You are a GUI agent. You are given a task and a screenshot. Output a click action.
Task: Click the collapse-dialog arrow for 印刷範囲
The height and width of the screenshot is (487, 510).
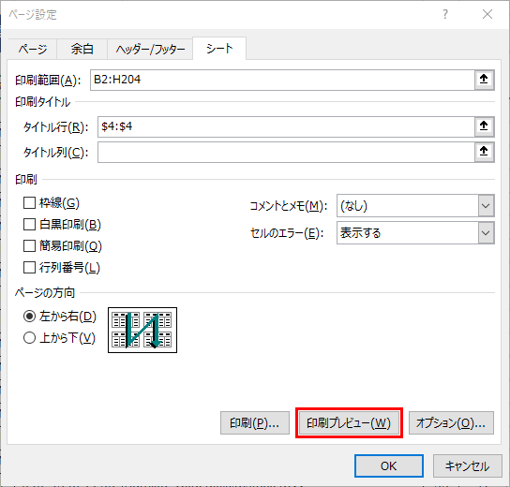(x=484, y=80)
